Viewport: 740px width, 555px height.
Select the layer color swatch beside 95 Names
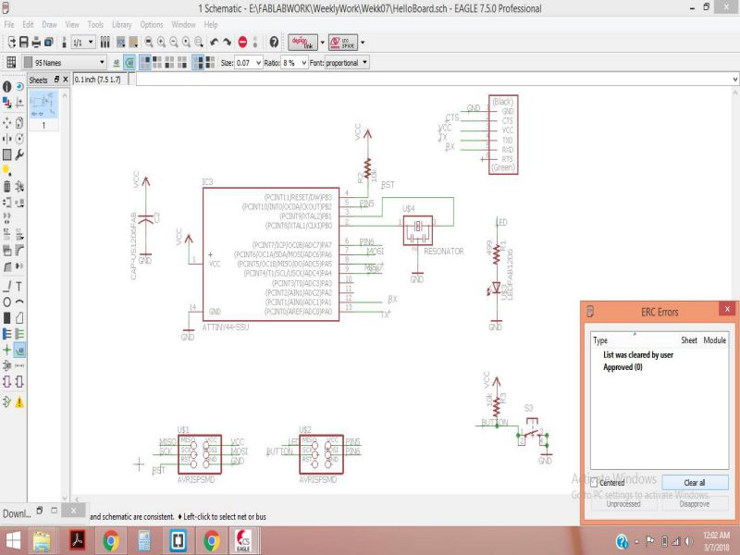point(28,62)
